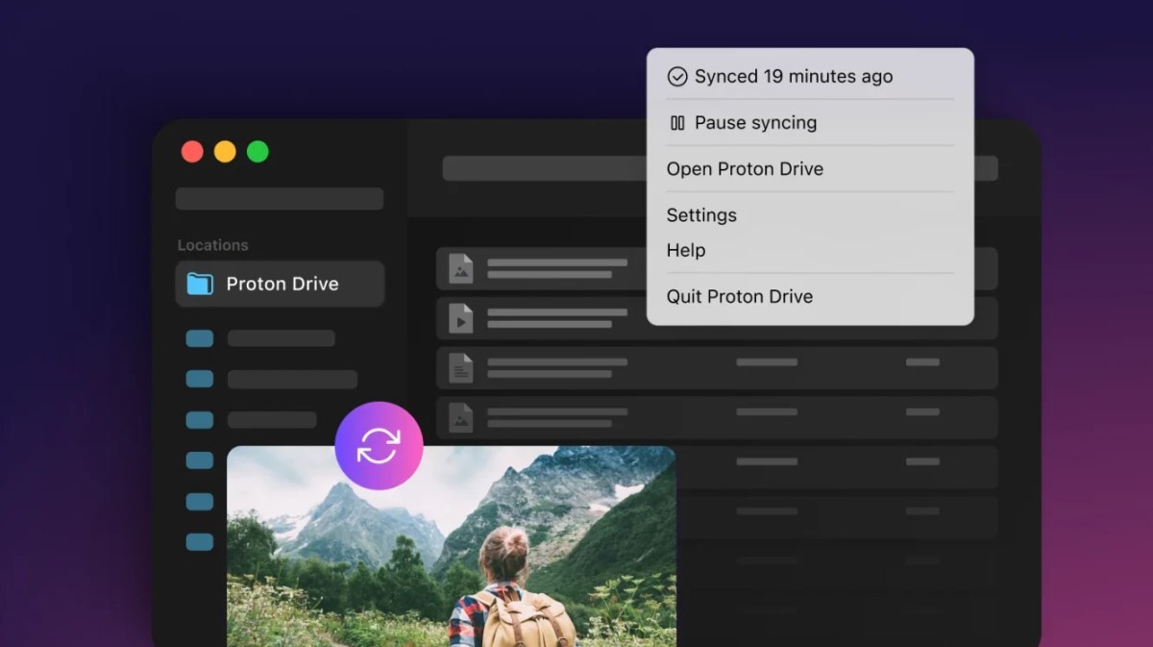Select the image file icon in fourth row
The height and width of the screenshot is (647, 1153).
pos(461,417)
